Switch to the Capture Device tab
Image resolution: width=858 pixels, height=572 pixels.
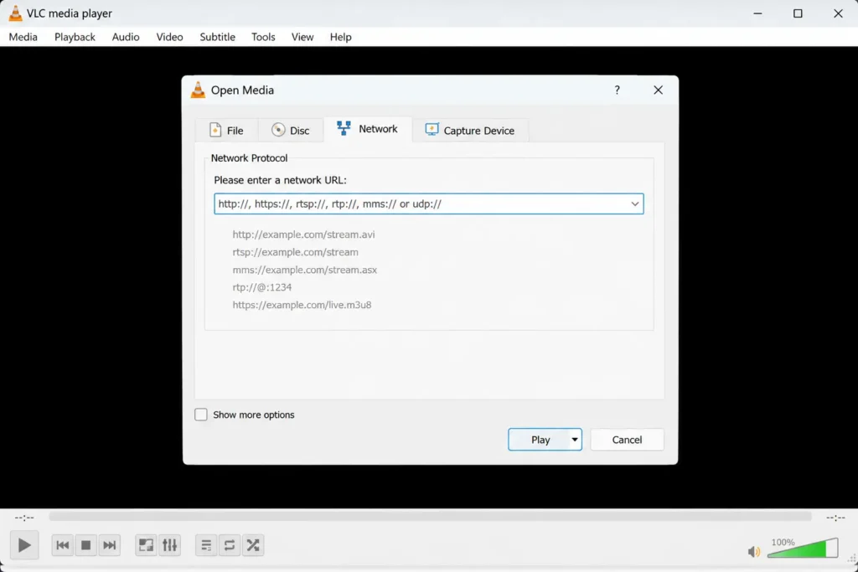470,130
